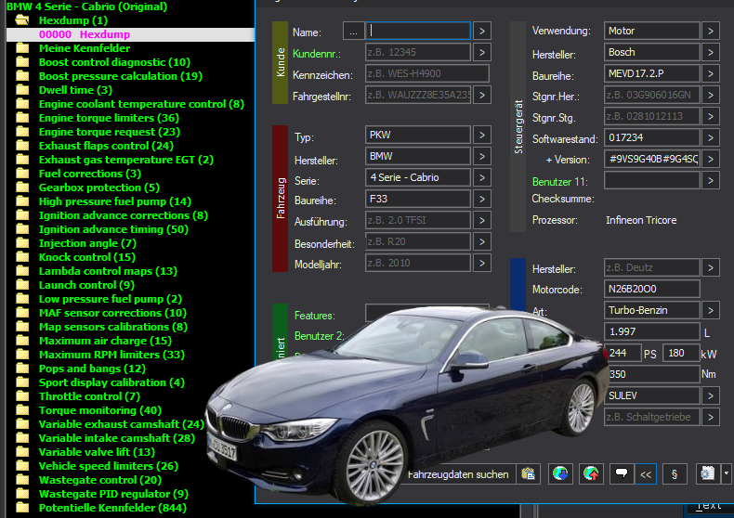Screen dimensions: 734x518
Task: Click the folder icon beside Pops and bangs (12)
Action: point(22,369)
